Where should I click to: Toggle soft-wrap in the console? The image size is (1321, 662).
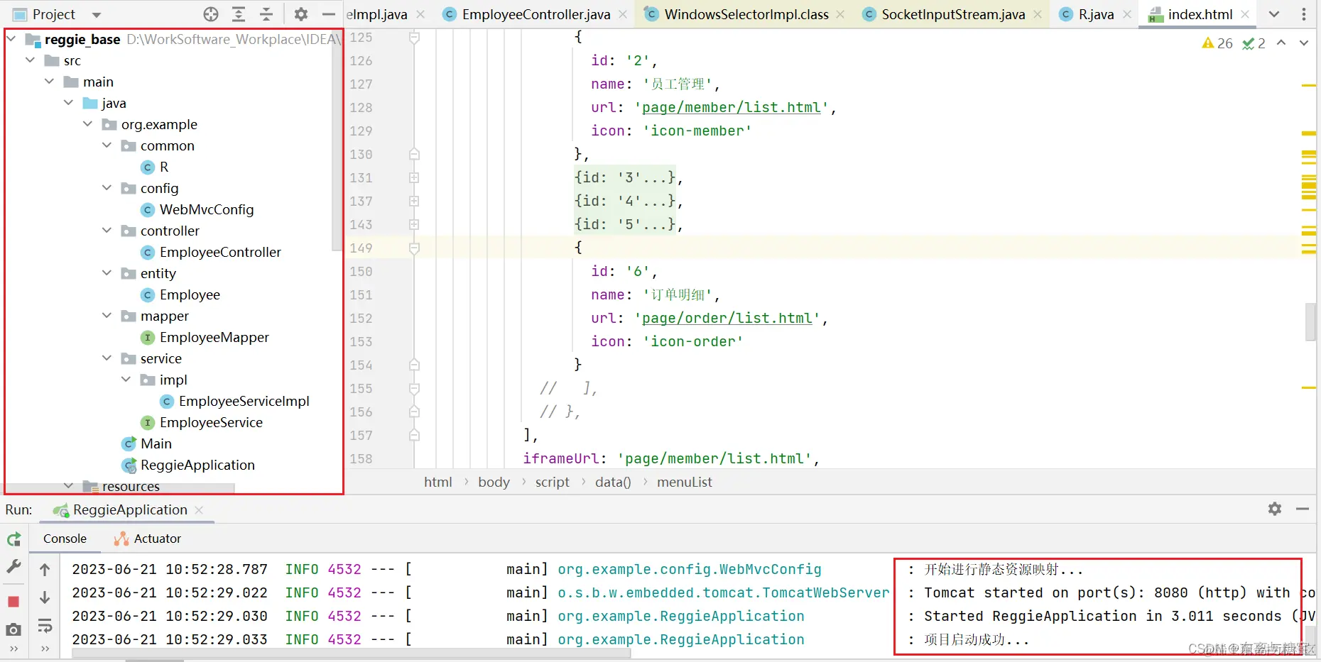45,626
